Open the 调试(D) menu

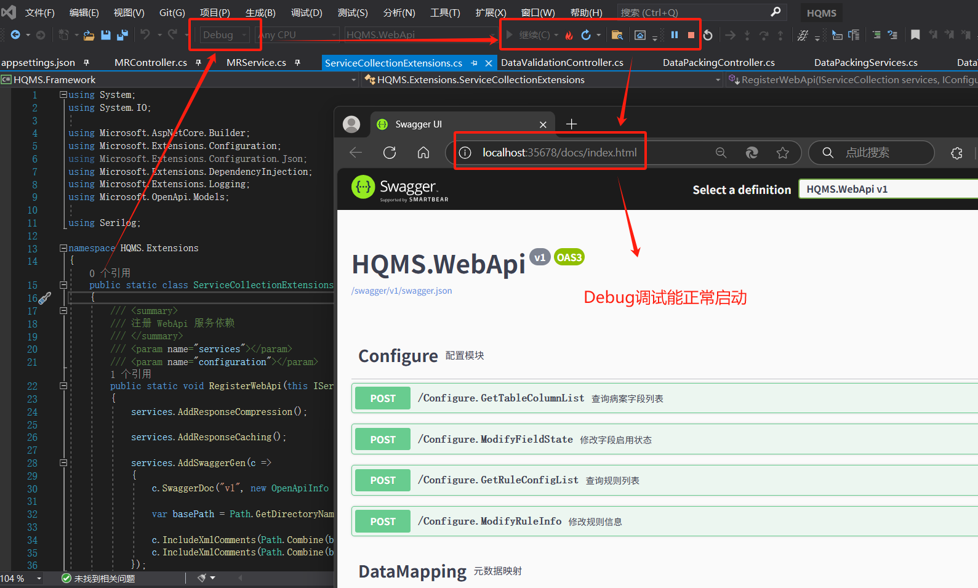[x=307, y=12]
